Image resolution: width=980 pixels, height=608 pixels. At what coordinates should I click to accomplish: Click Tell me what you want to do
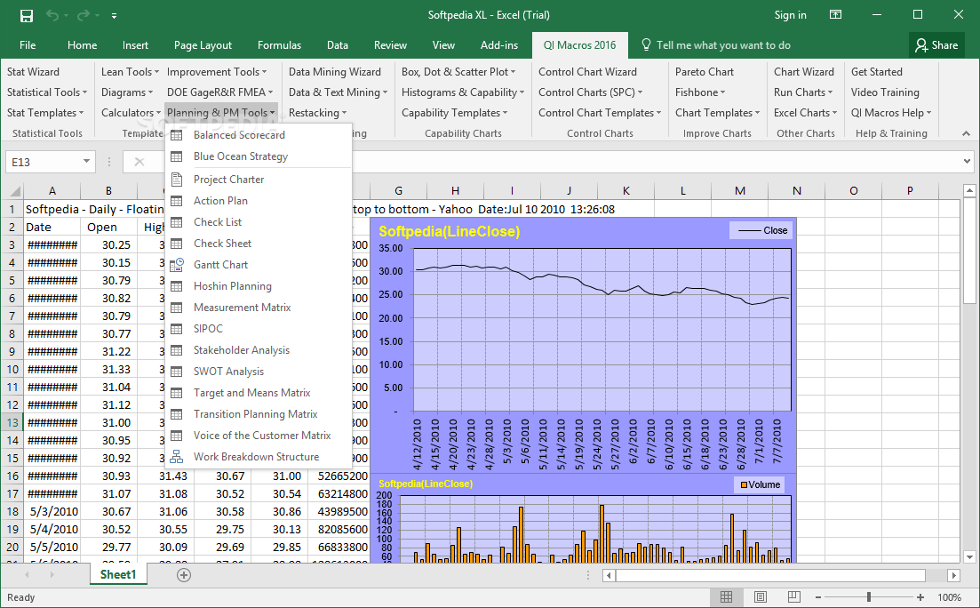point(716,45)
